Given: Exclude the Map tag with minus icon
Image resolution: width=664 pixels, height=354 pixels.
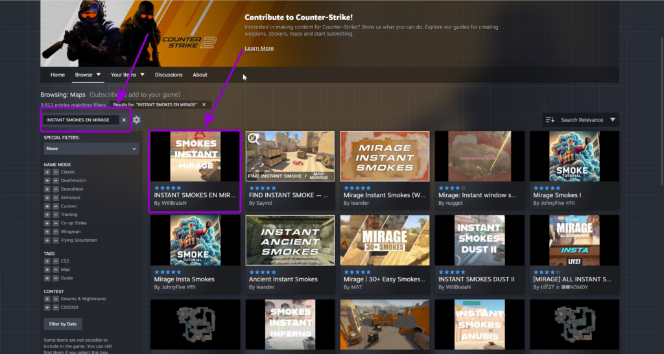Looking at the screenshot, I should 56,269.
